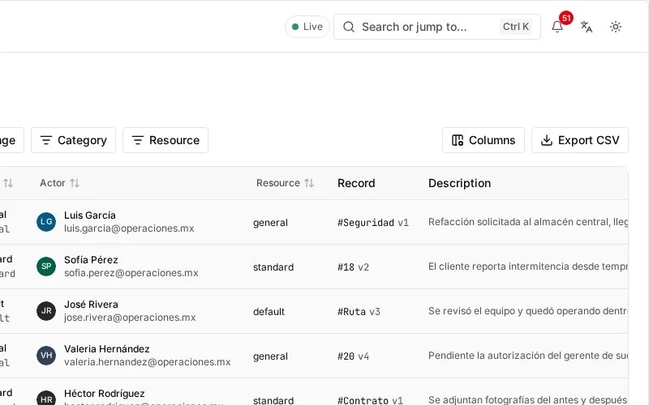Image resolution: width=649 pixels, height=405 pixels.
Task: Export the table as CSV
Action: coord(580,140)
